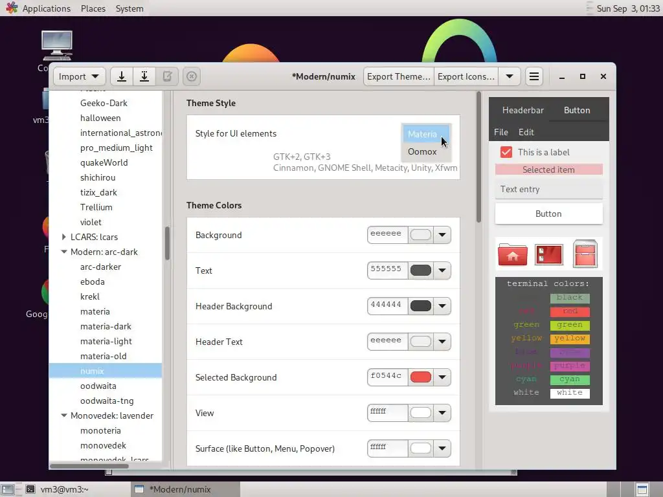Open the Header Text color dropdown arrow
Viewport: 663px width, 497px height.
coord(442,342)
